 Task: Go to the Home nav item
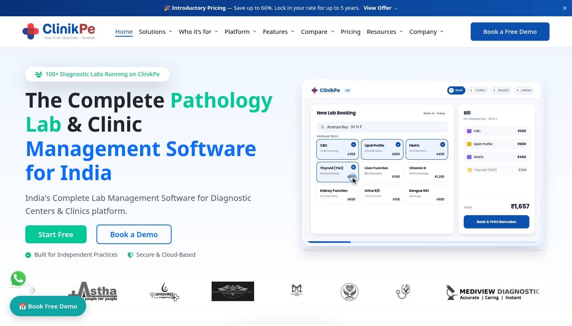124,32
